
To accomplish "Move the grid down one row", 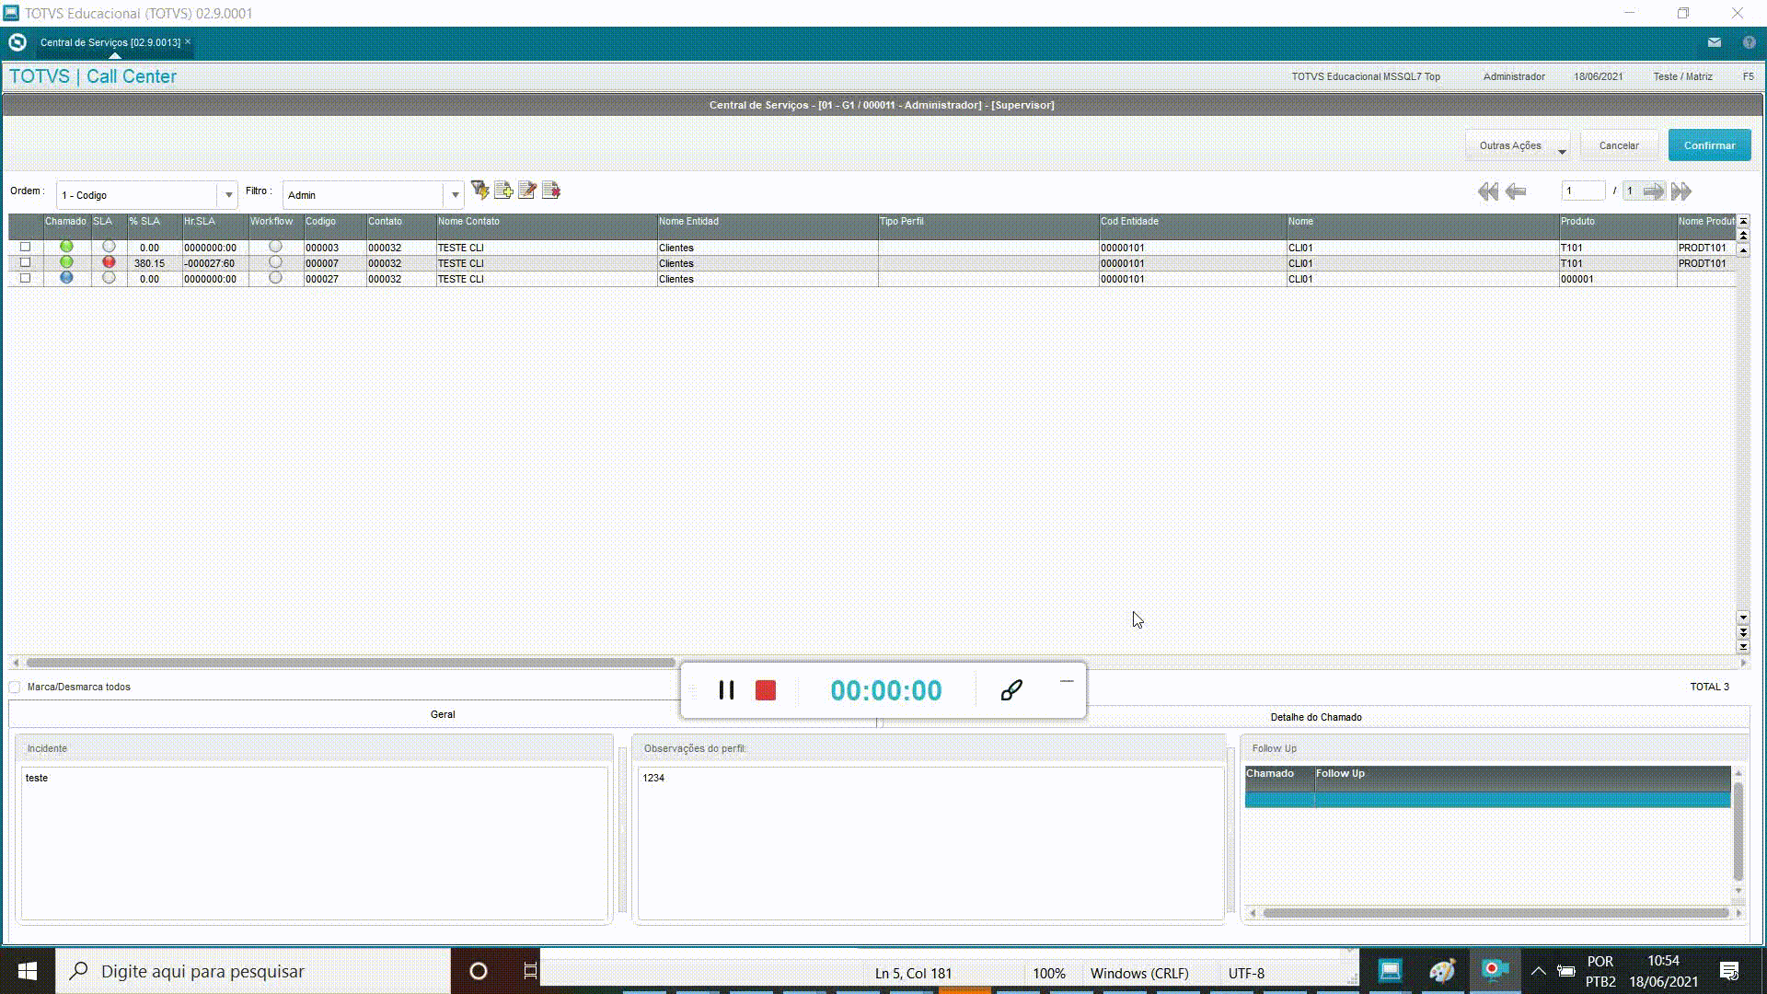I will click(x=1743, y=618).
